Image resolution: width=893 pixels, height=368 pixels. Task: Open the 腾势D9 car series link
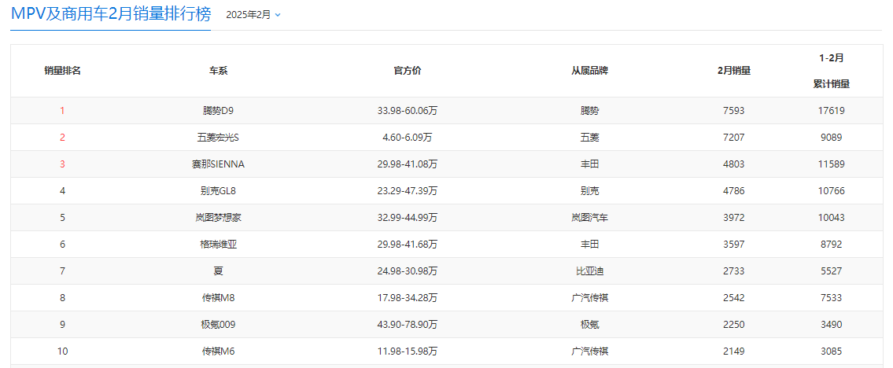[x=218, y=111]
